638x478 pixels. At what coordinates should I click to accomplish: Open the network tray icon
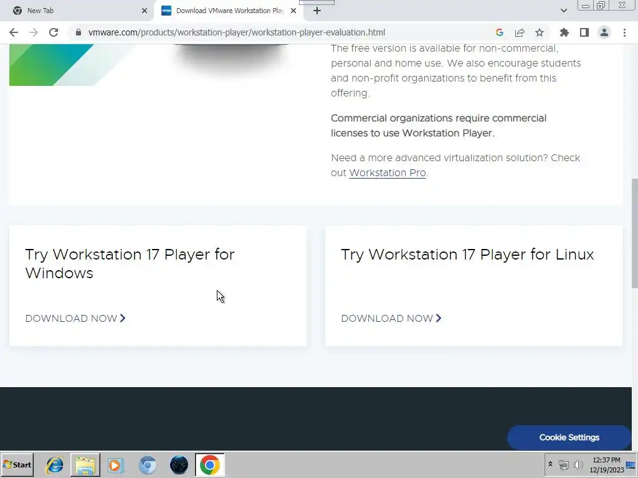(563, 464)
